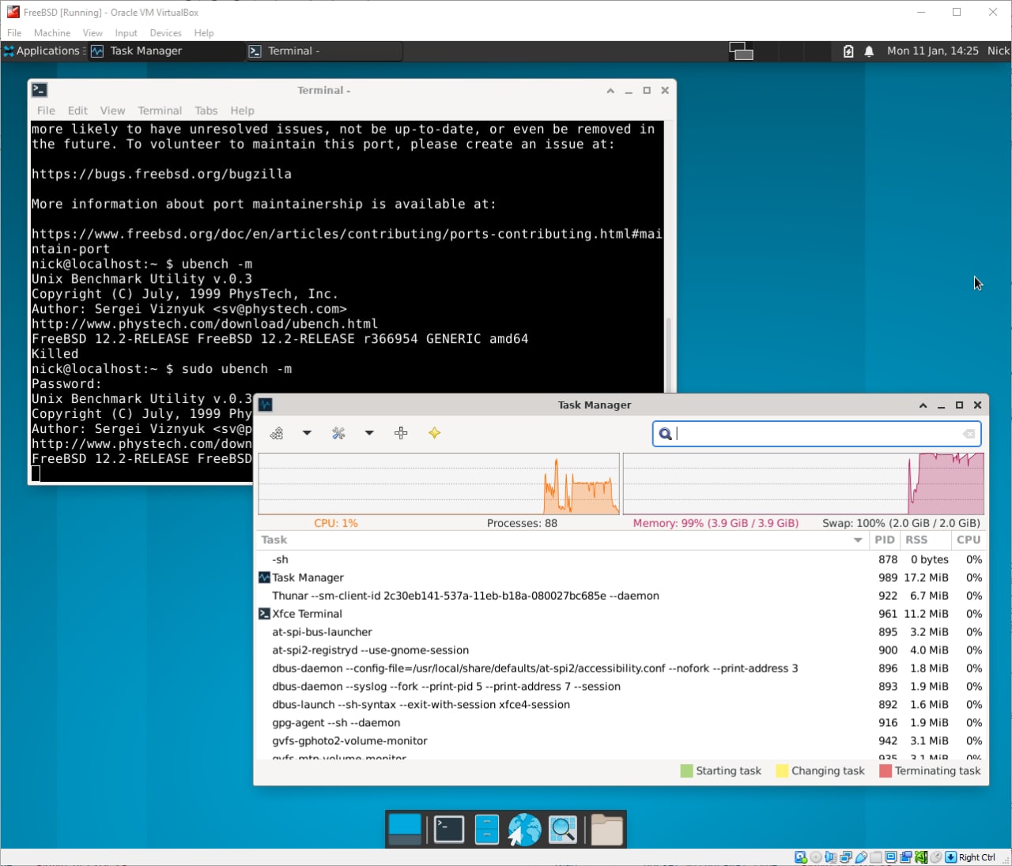
Task: Open VirtualBox Devices menu
Action: coord(165,33)
